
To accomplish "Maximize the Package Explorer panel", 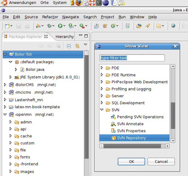I will point(86,36).
